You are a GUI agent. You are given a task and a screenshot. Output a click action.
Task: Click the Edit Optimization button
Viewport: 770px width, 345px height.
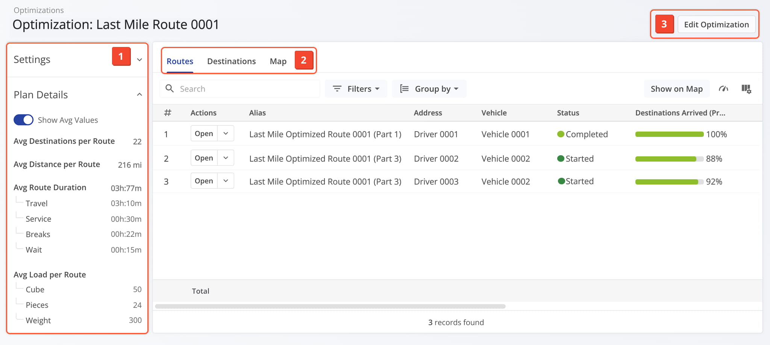coord(716,25)
